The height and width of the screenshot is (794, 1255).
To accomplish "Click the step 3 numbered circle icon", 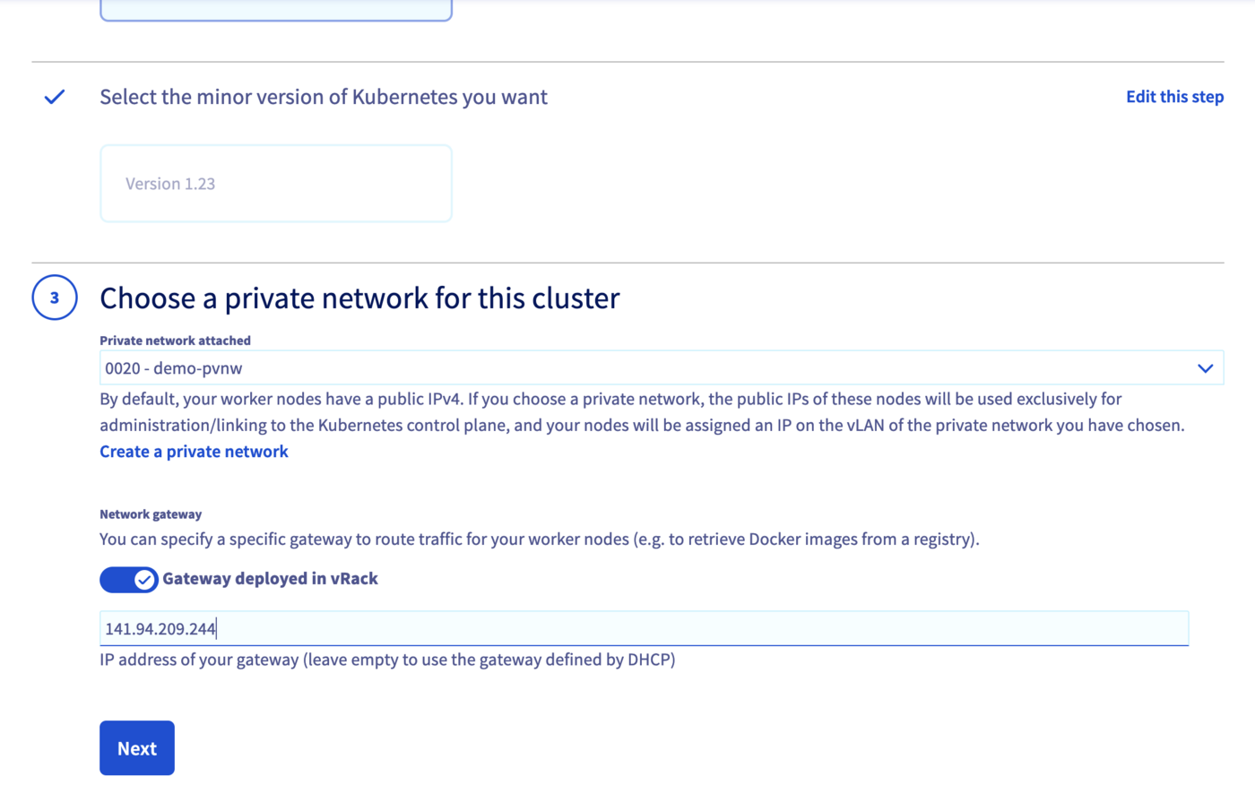I will [x=54, y=297].
